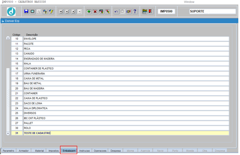The height and width of the screenshot is (155, 240).
Task: Click code field 31
Action: point(17,133)
